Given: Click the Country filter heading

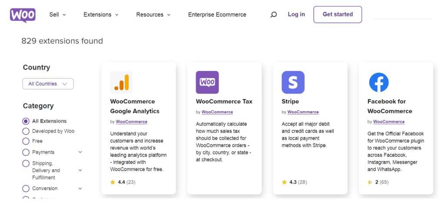Looking at the screenshot, I should tap(37, 67).
